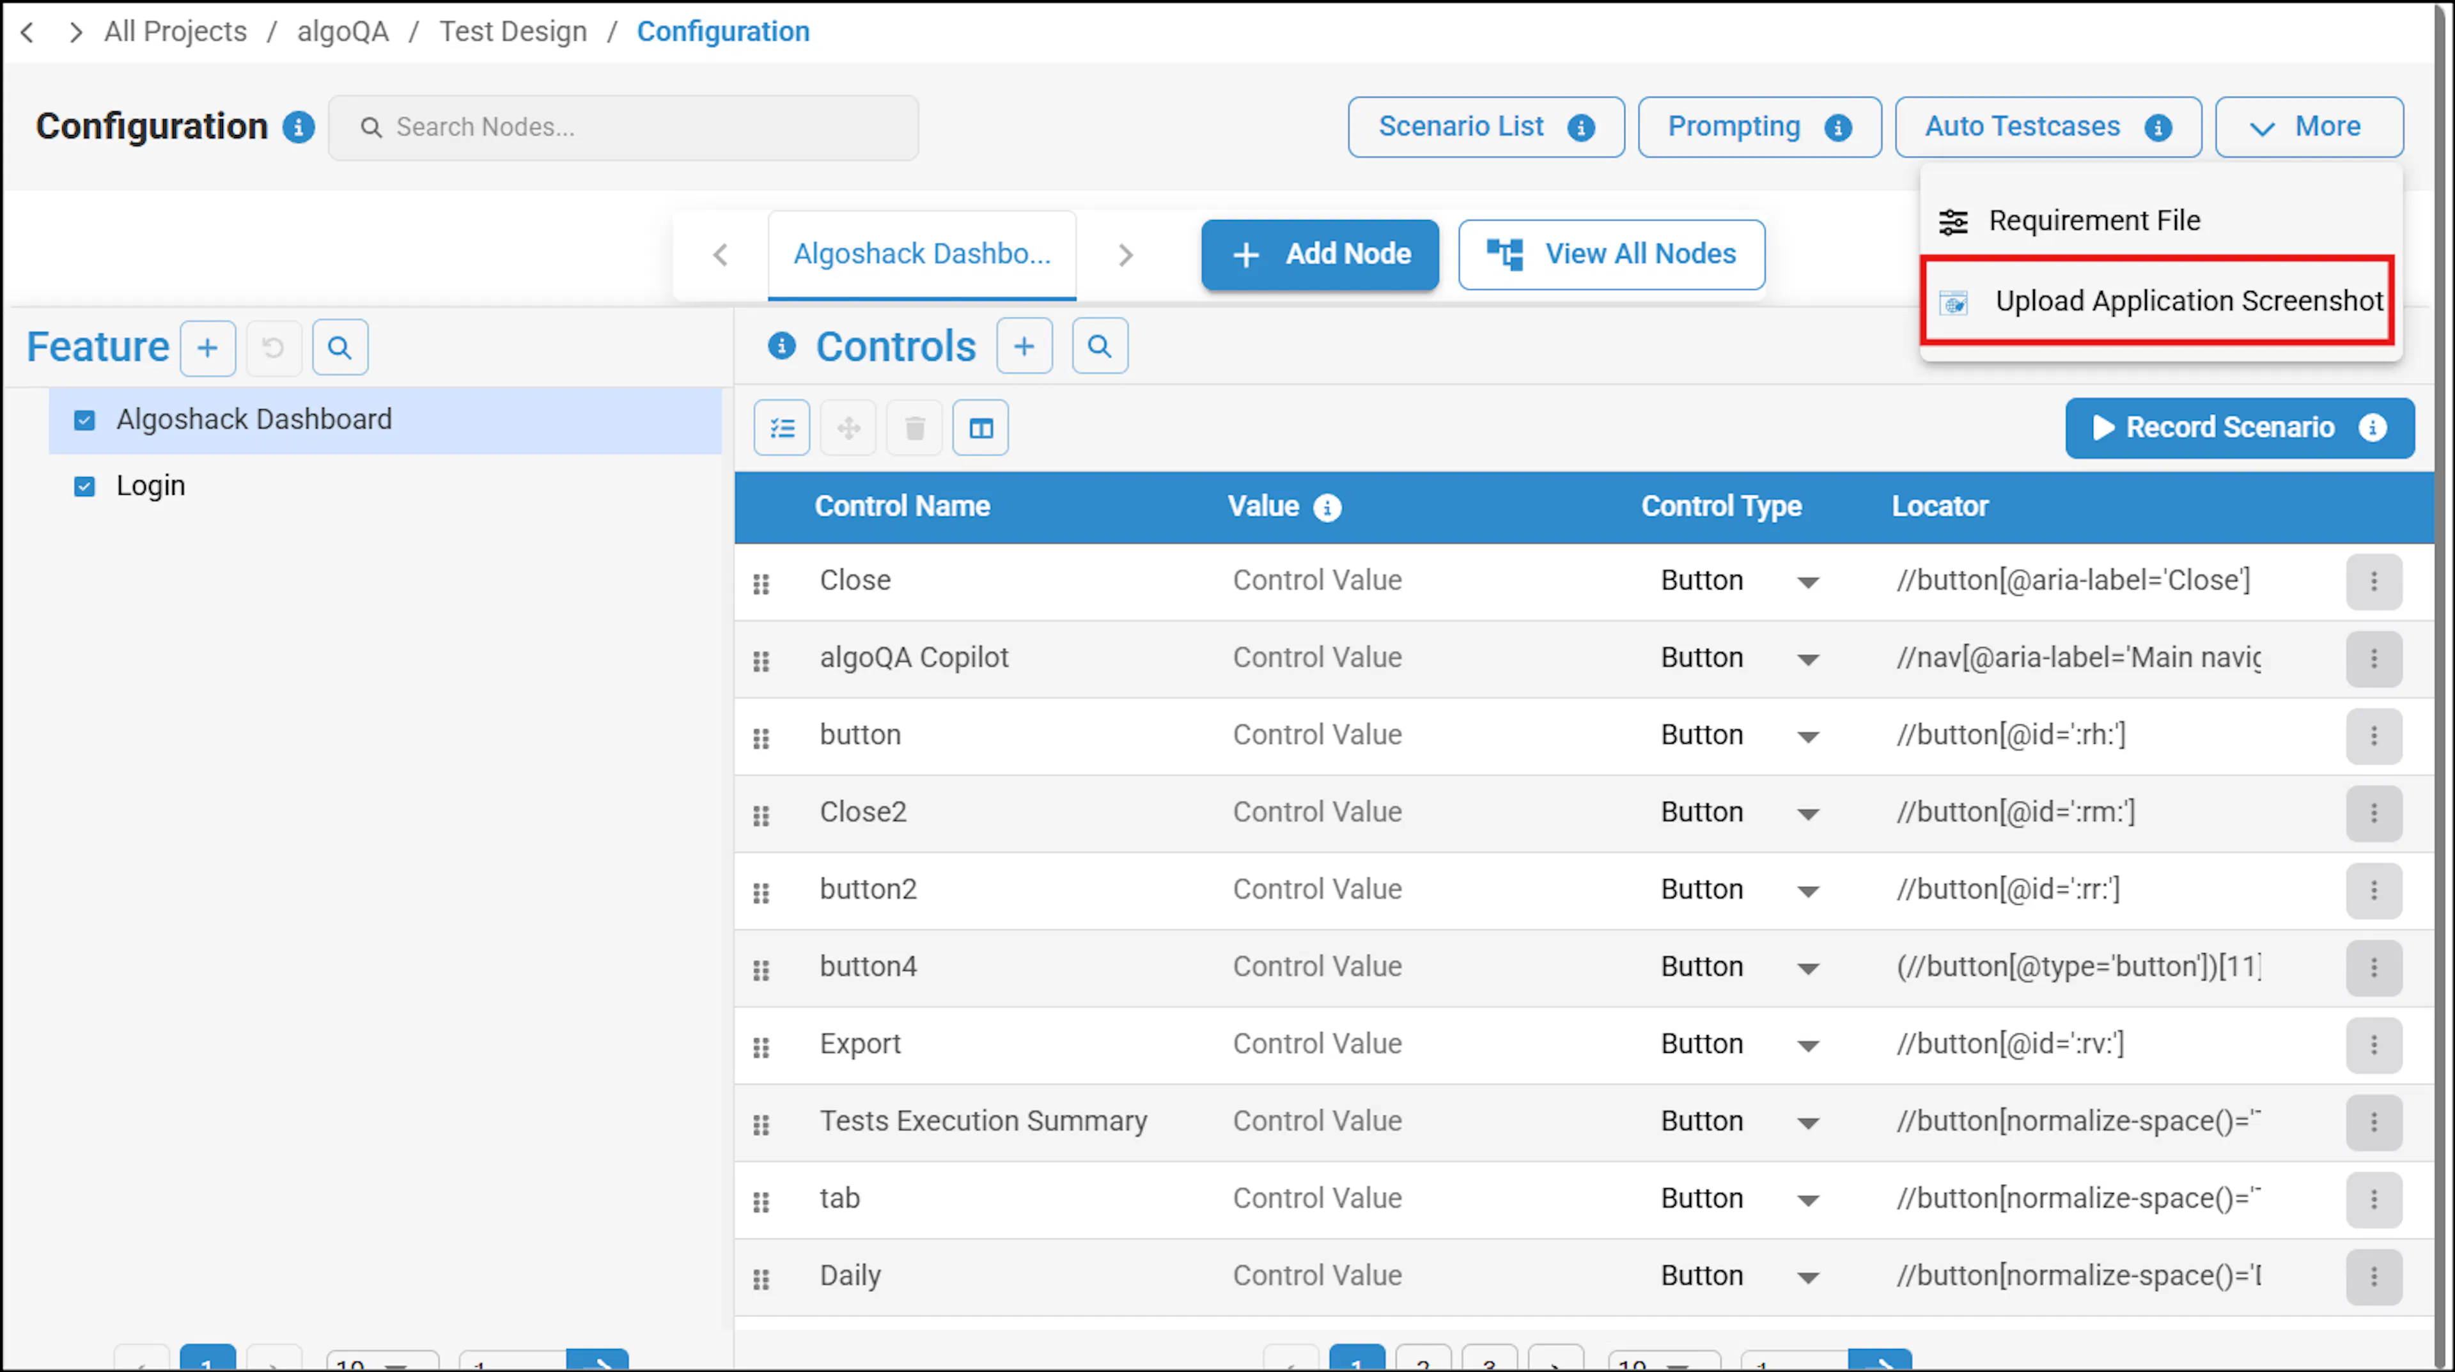Click the delete trash toolbar icon
This screenshot has width=2455, height=1372.
click(915, 428)
